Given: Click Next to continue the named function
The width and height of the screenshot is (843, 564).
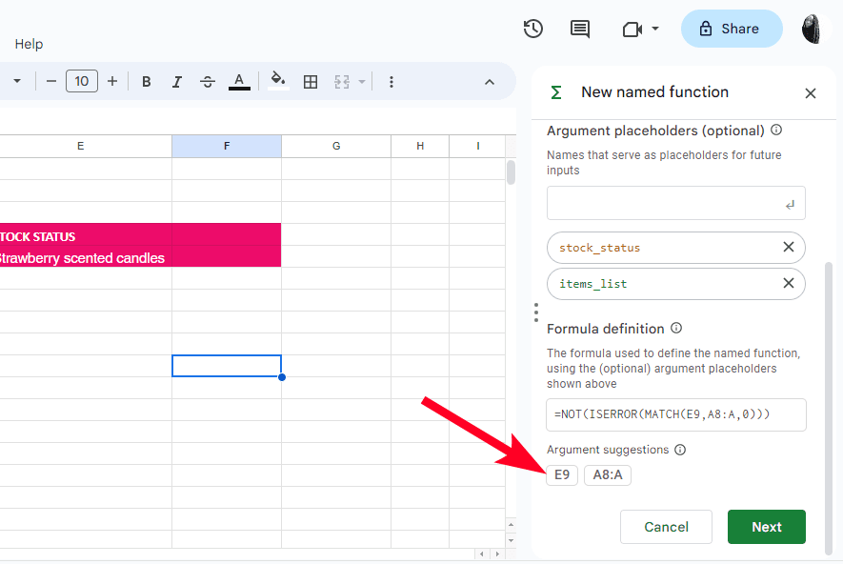Looking at the screenshot, I should 766,527.
